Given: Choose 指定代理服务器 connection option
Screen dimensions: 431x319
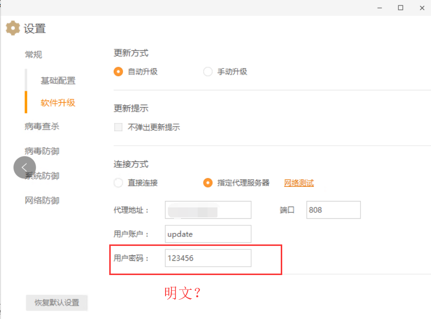Looking at the screenshot, I should tap(208, 182).
